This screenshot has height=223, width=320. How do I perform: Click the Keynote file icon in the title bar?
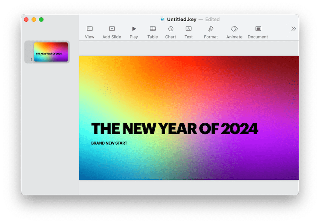(x=162, y=19)
